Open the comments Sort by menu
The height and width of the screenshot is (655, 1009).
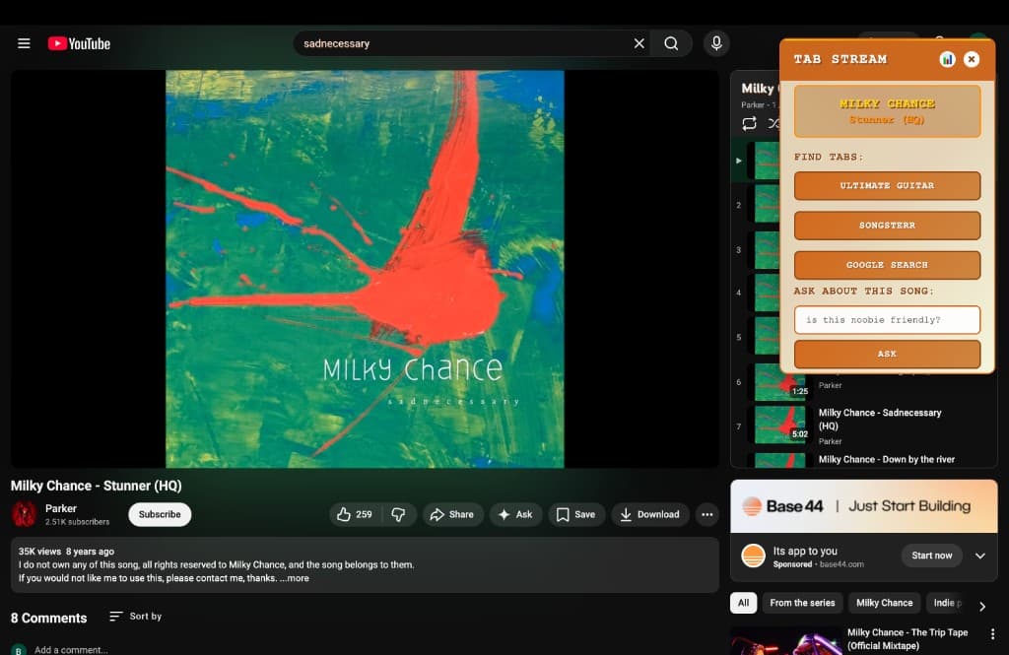[135, 617]
